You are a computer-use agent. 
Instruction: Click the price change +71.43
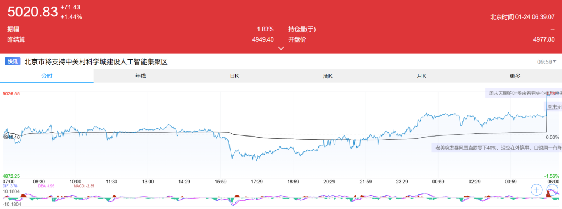[x=70, y=8]
